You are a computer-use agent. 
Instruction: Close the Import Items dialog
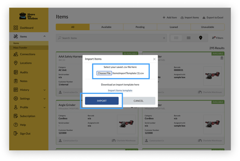154,59
